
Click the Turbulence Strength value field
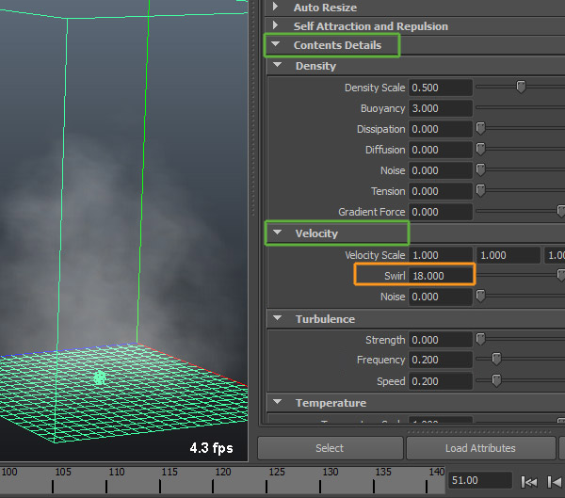[441, 340]
